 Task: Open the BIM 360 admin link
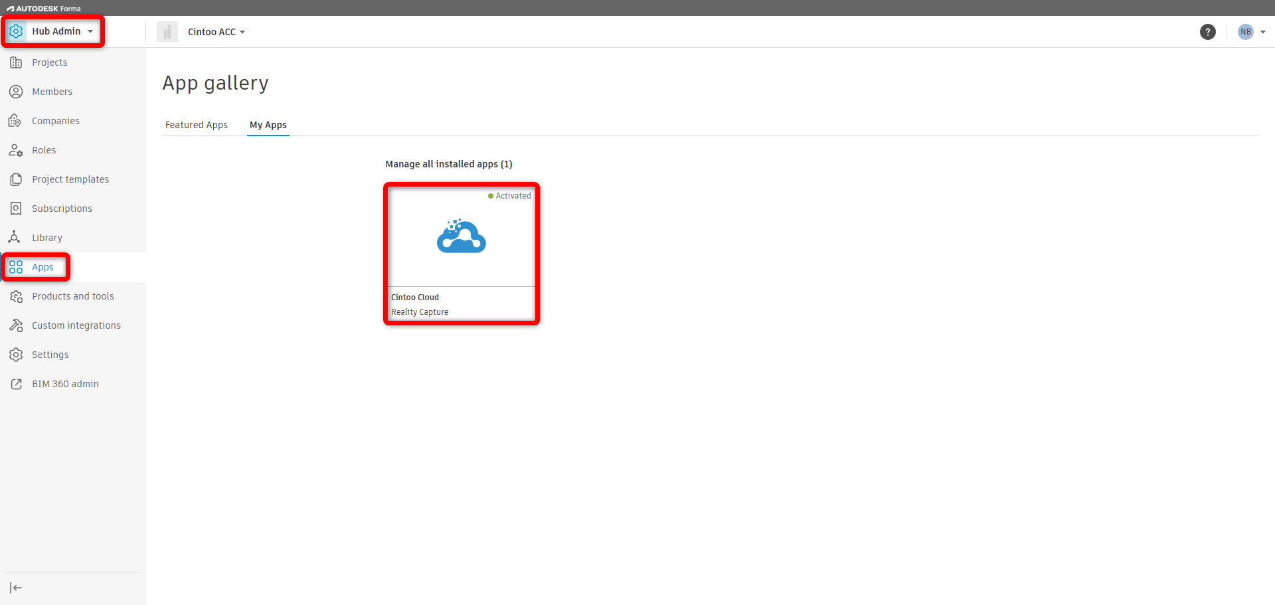(x=65, y=384)
